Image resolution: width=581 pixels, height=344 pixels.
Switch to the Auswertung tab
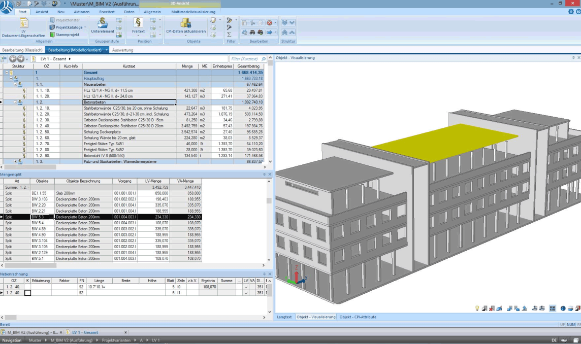point(122,50)
